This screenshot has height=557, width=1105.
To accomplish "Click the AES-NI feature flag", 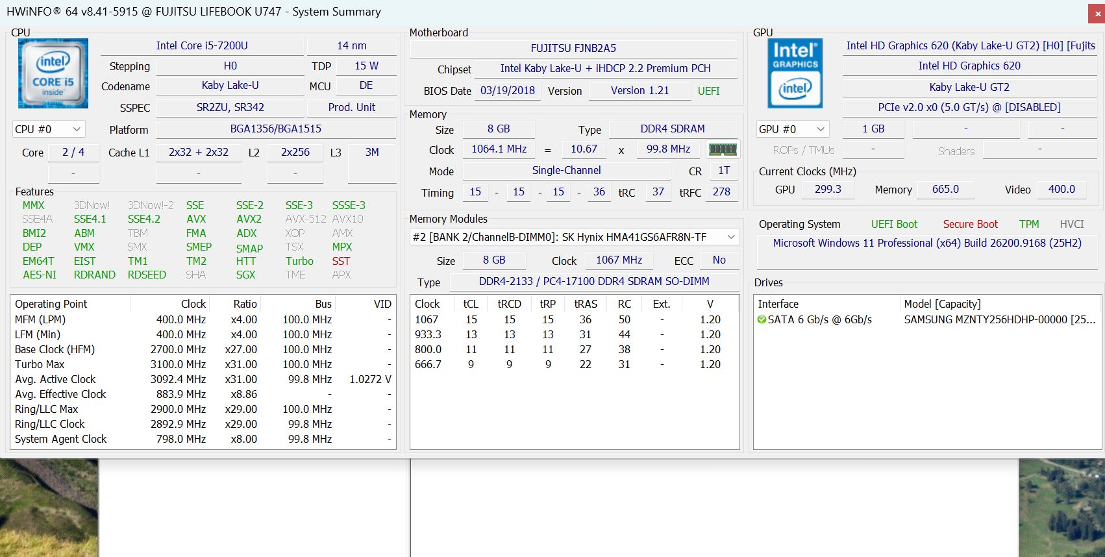I will coord(40,275).
